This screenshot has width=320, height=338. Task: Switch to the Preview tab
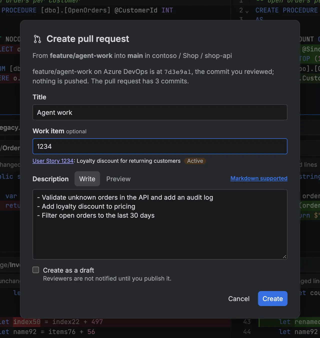[118, 179]
